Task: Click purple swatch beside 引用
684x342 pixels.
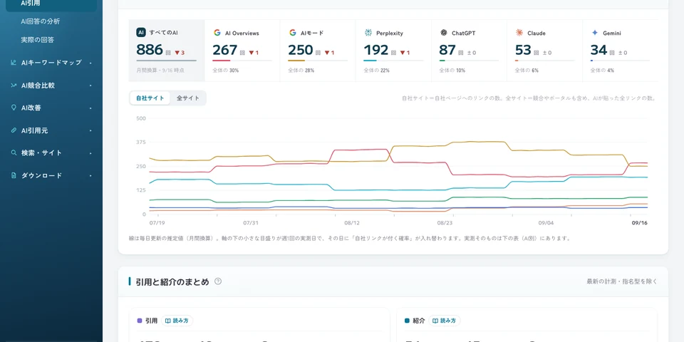Action: click(140, 321)
